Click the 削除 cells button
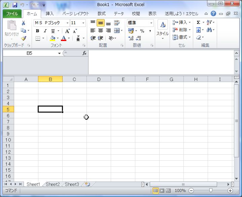 tap(182, 30)
